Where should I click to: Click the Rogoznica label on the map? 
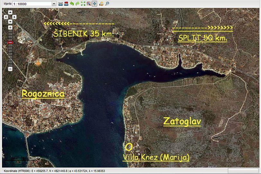tap(43, 94)
